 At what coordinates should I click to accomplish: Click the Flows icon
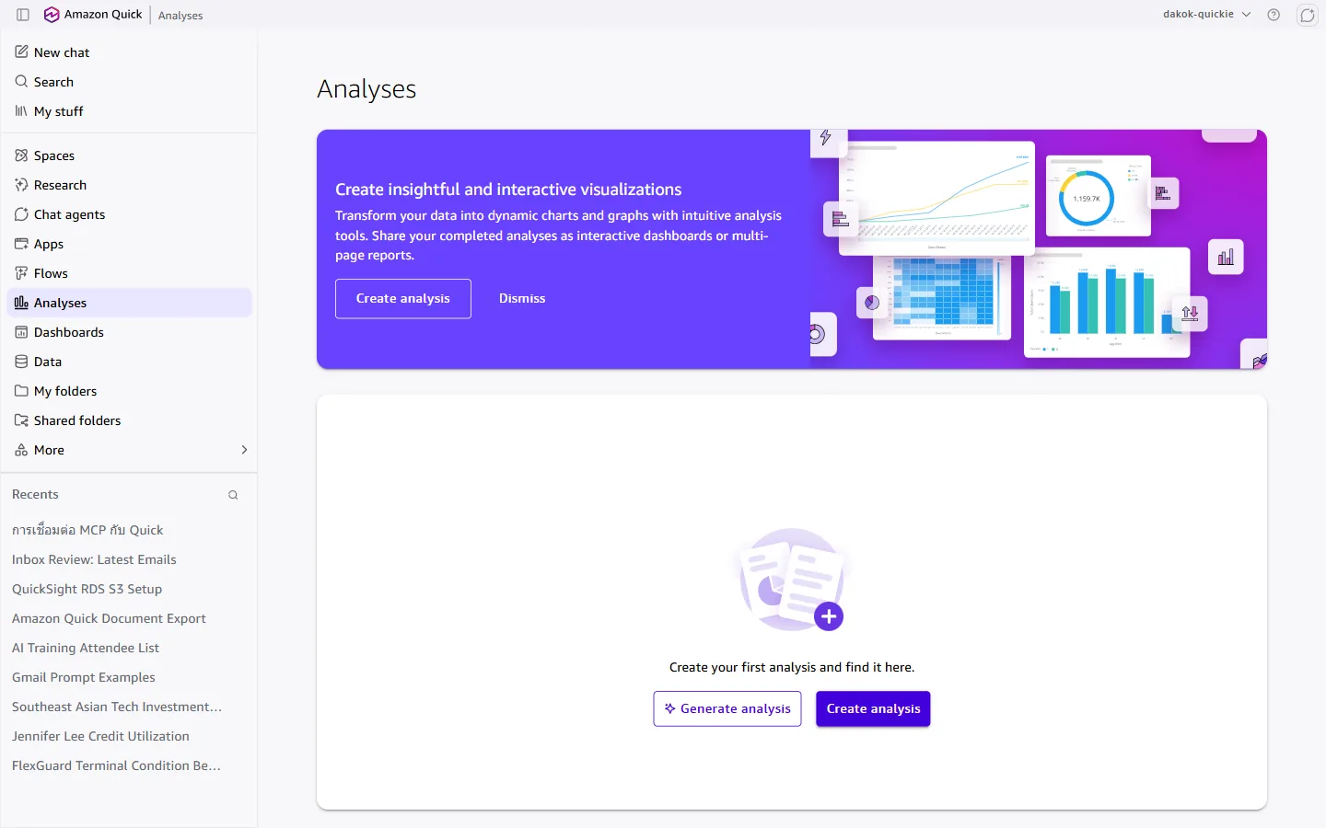[21, 273]
